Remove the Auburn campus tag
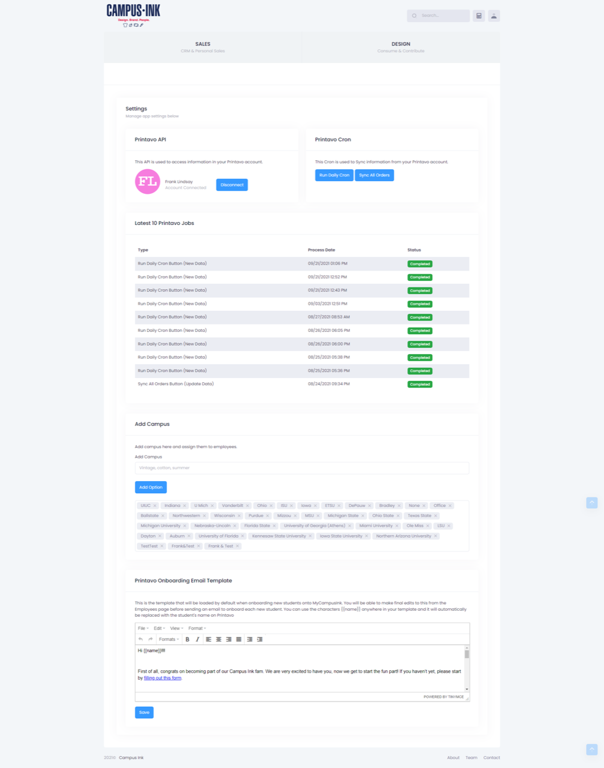 point(189,536)
